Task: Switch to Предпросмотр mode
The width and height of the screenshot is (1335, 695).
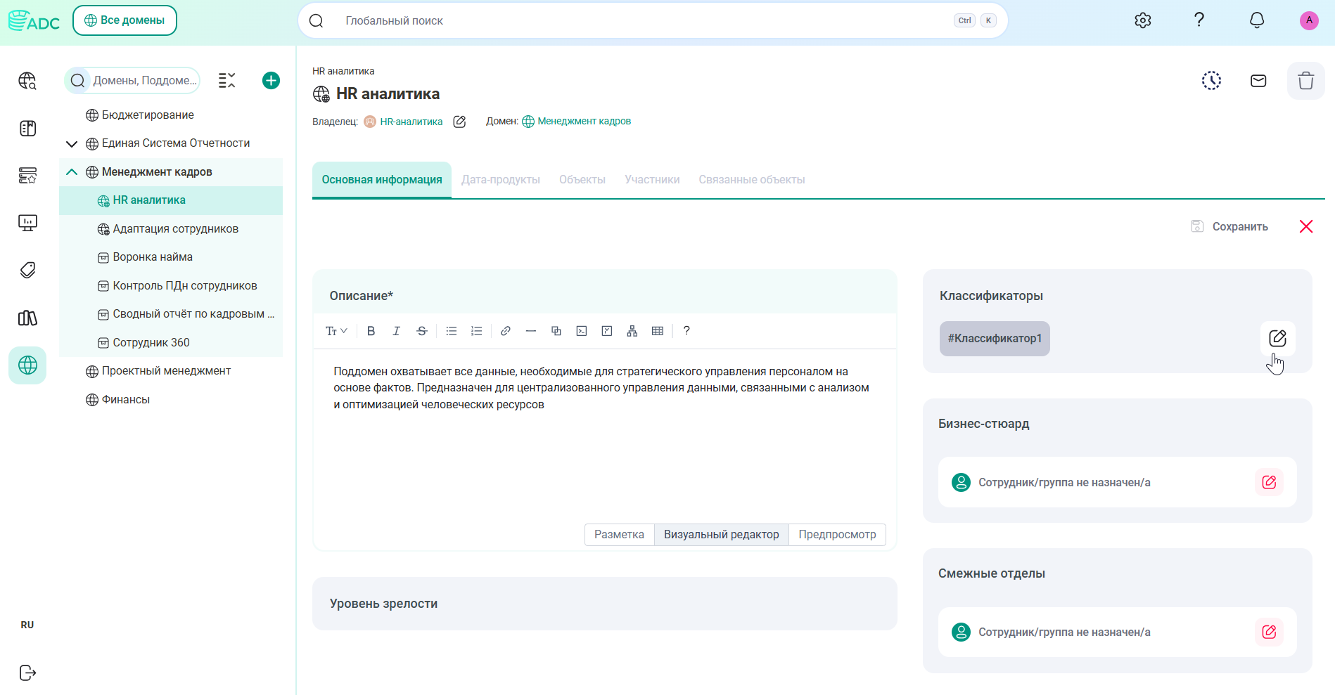Action: coord(837,535)
